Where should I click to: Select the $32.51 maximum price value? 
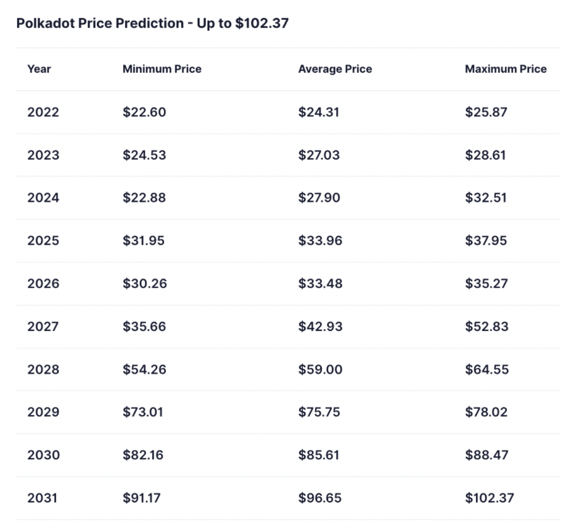click(485, 198)
